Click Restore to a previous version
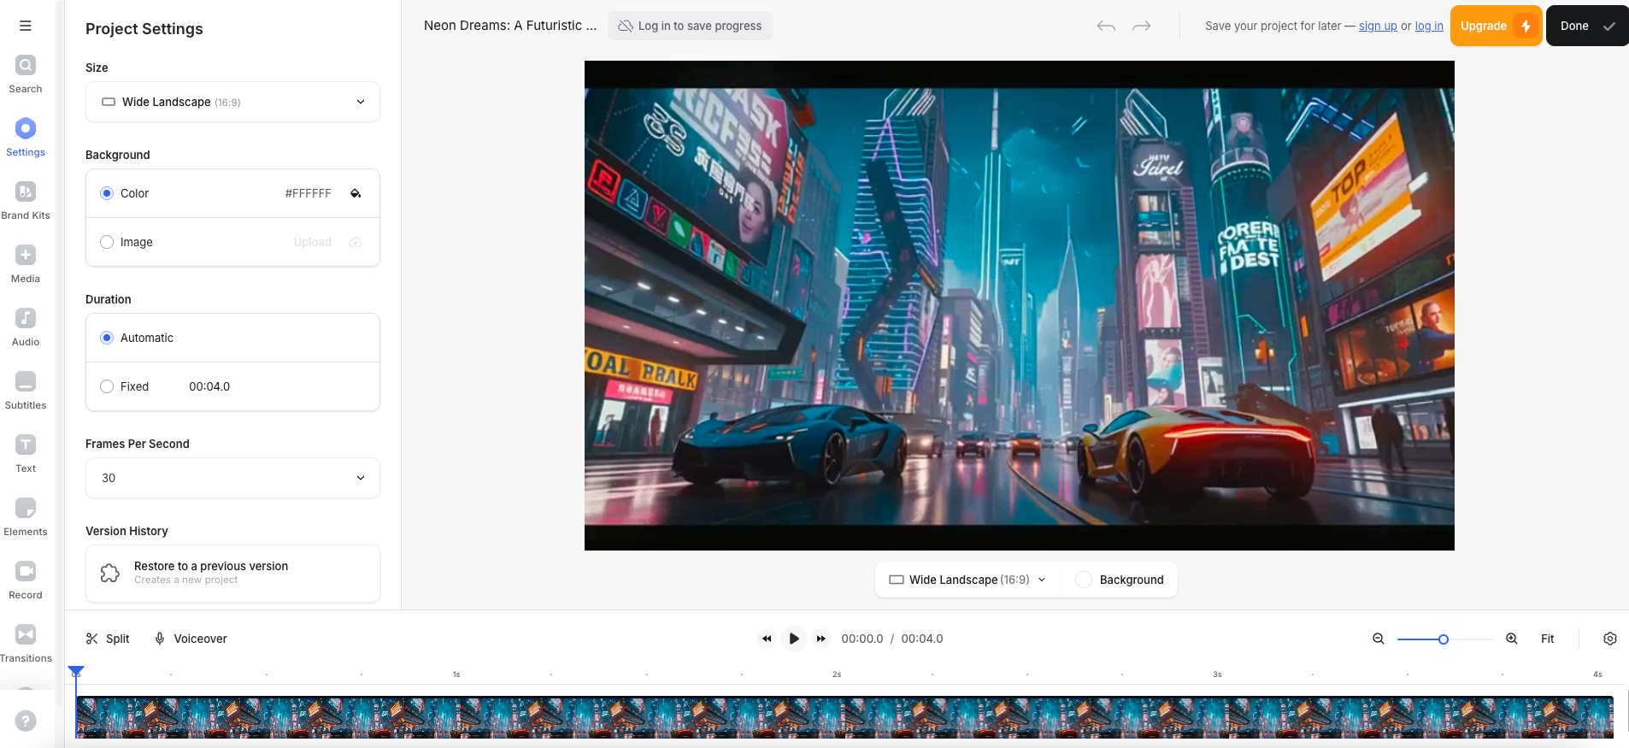1629x748 pixels. pyautogui.click(x=232, y=573)
